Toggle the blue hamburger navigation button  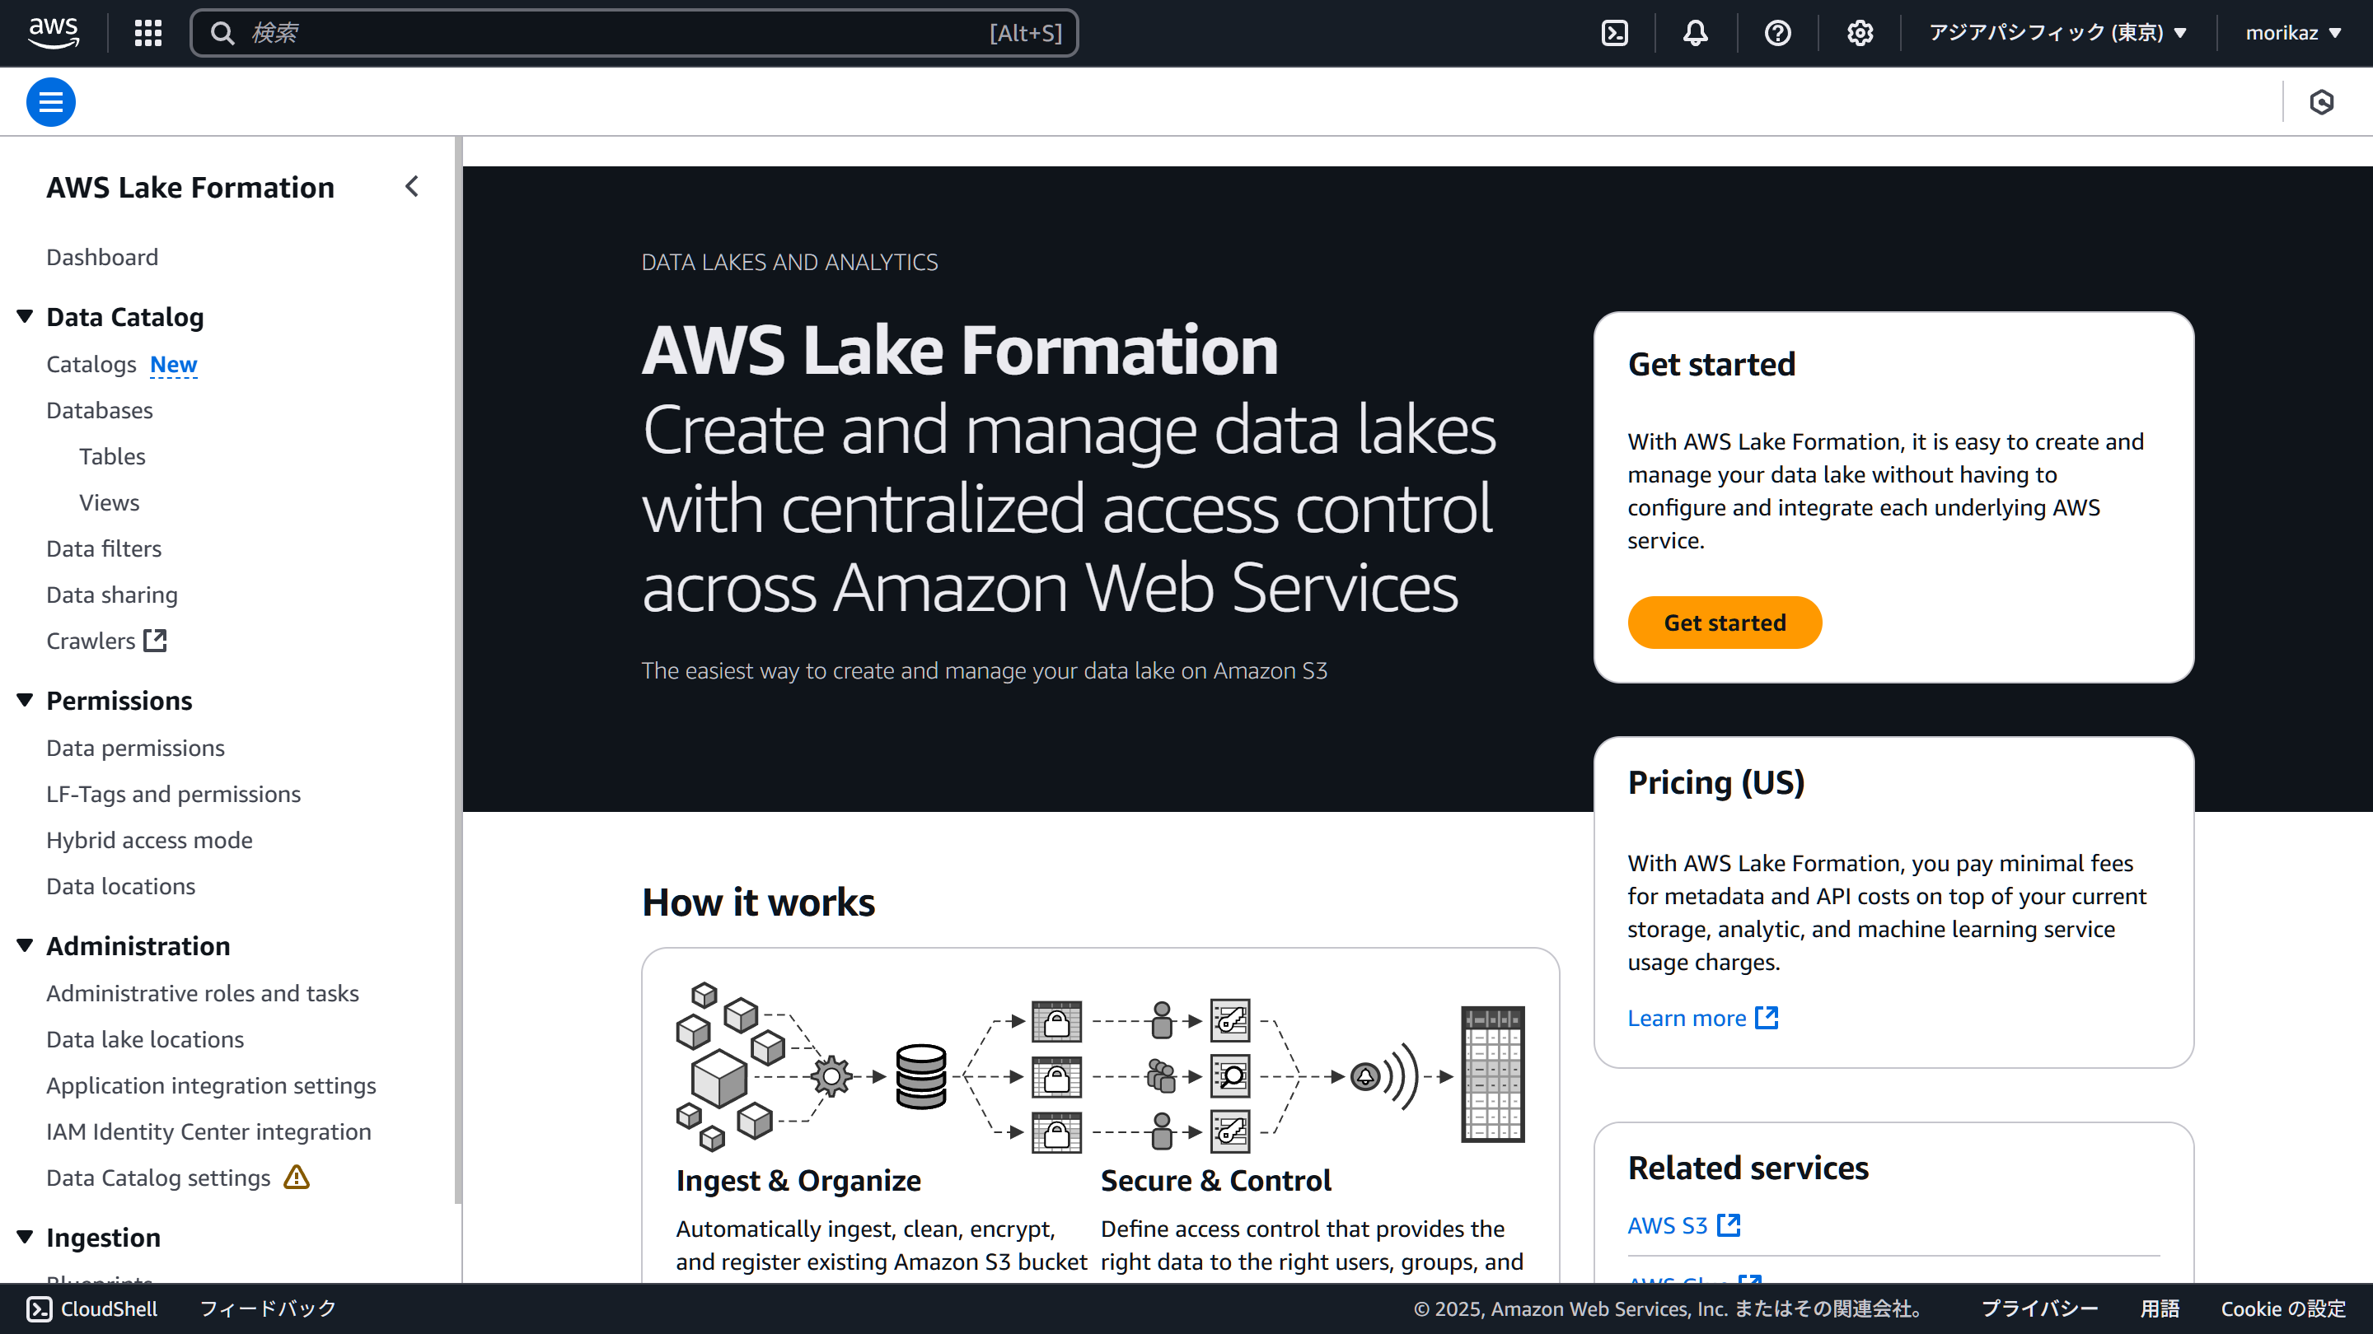[x=50, y=102]
